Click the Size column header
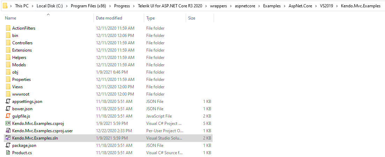This screenshot has width=385, height=157. pyautogui.click(x=192, y=18)
